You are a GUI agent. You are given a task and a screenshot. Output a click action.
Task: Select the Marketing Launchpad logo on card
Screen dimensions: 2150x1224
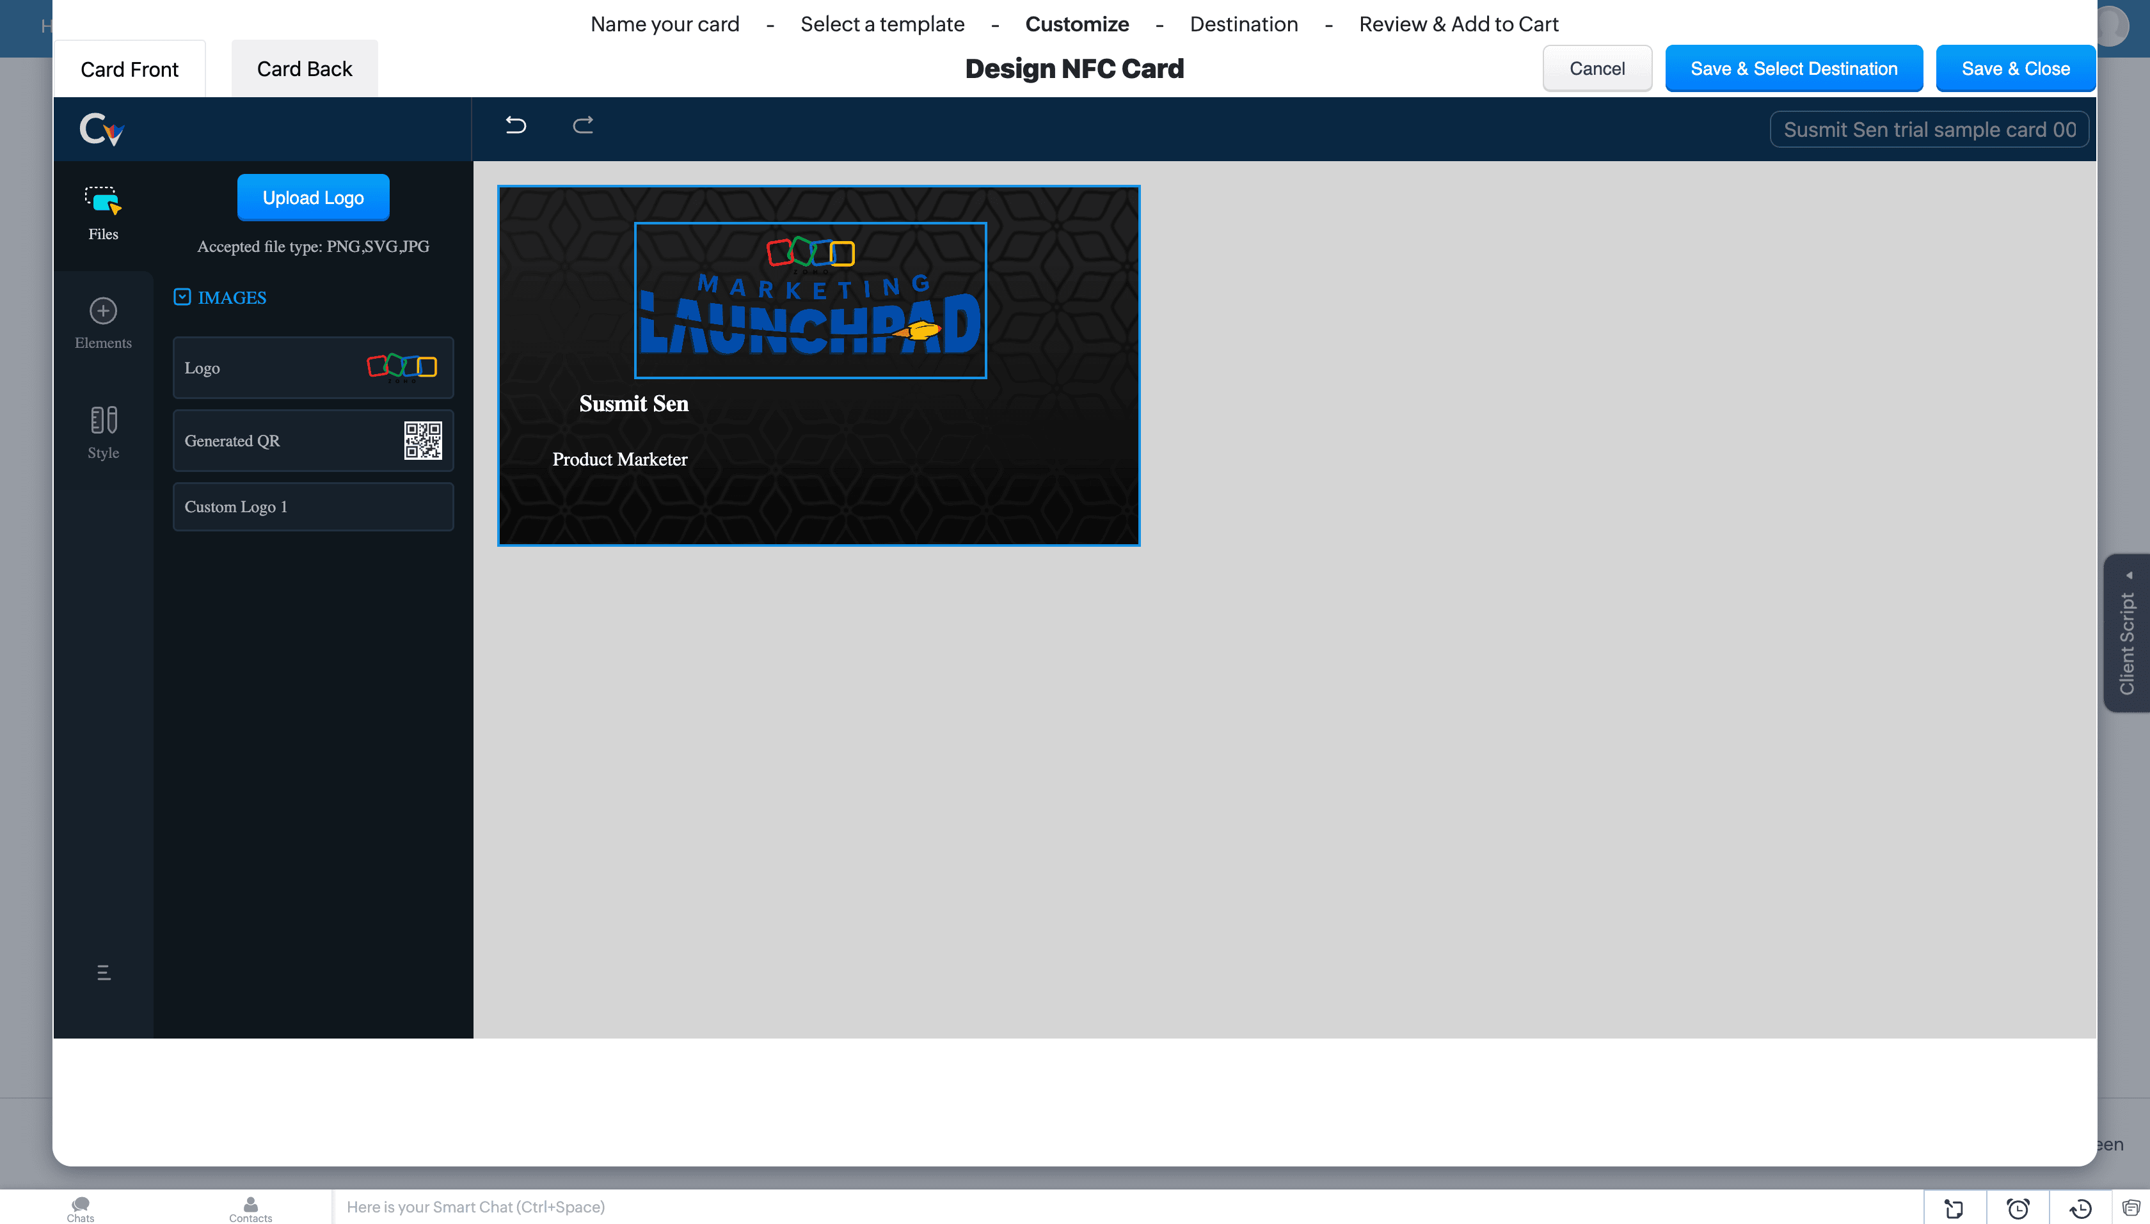pyautogui.click(x=810, y=300)
